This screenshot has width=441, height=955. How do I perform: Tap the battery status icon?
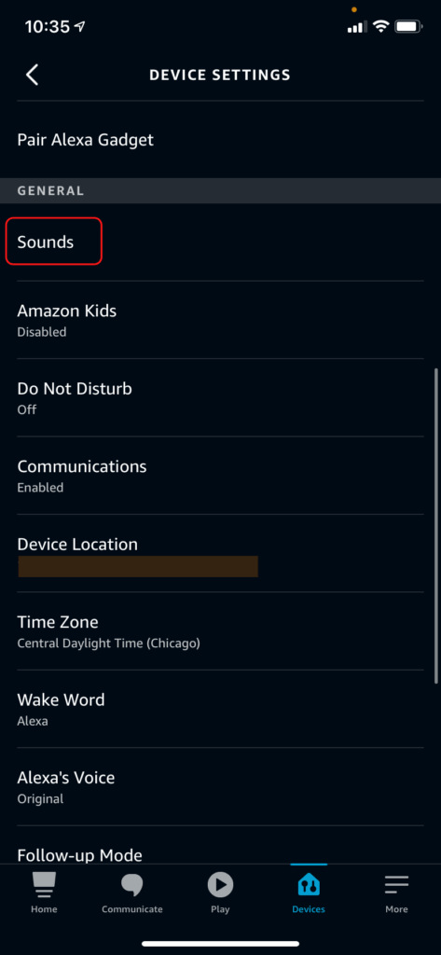(409, 27)
